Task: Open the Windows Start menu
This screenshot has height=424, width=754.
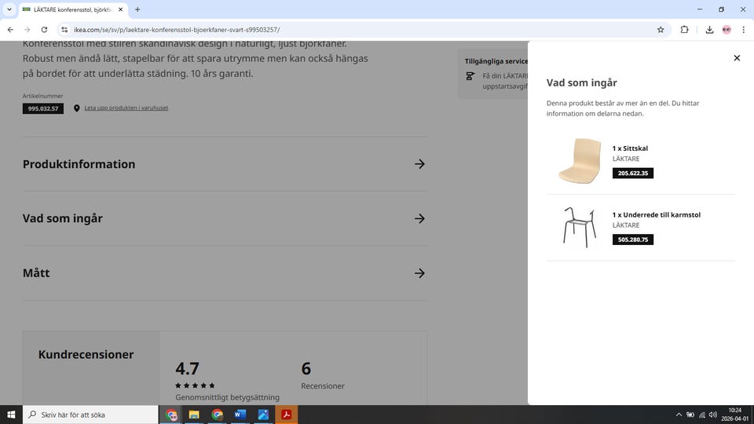Action: [11, 415]
